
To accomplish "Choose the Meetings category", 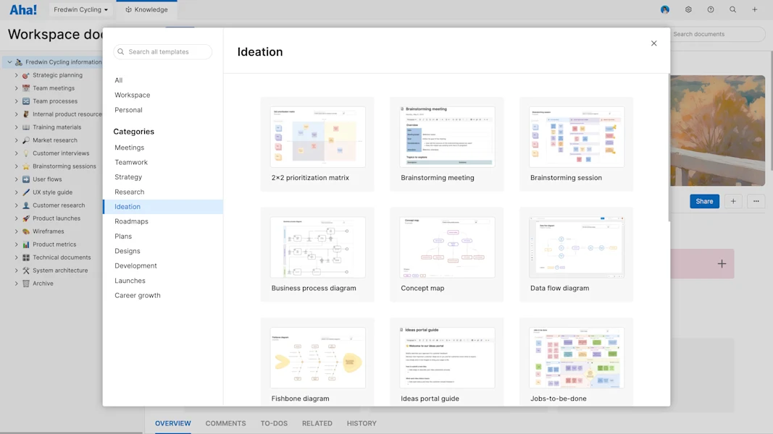I will click(129, 148).
